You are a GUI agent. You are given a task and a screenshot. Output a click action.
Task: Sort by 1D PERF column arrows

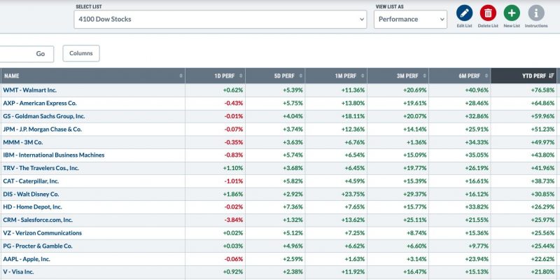(241, 76)
